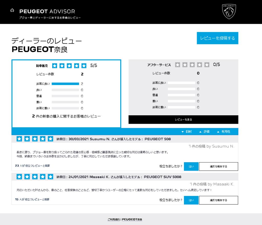Sort reviews by 有用性
The image size is (262, 225).
(x=224, y=132)
